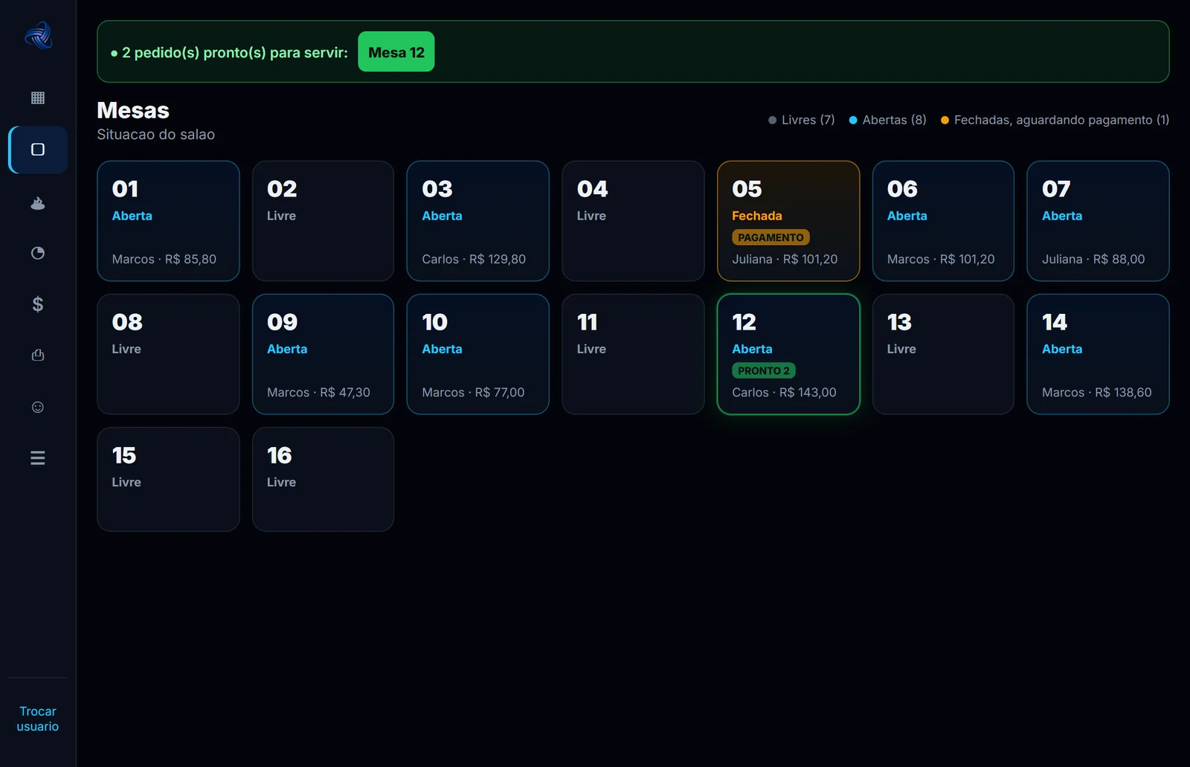The image size is (1190, 767).
Task: Select free table 11 card
Action: [633, 354]
